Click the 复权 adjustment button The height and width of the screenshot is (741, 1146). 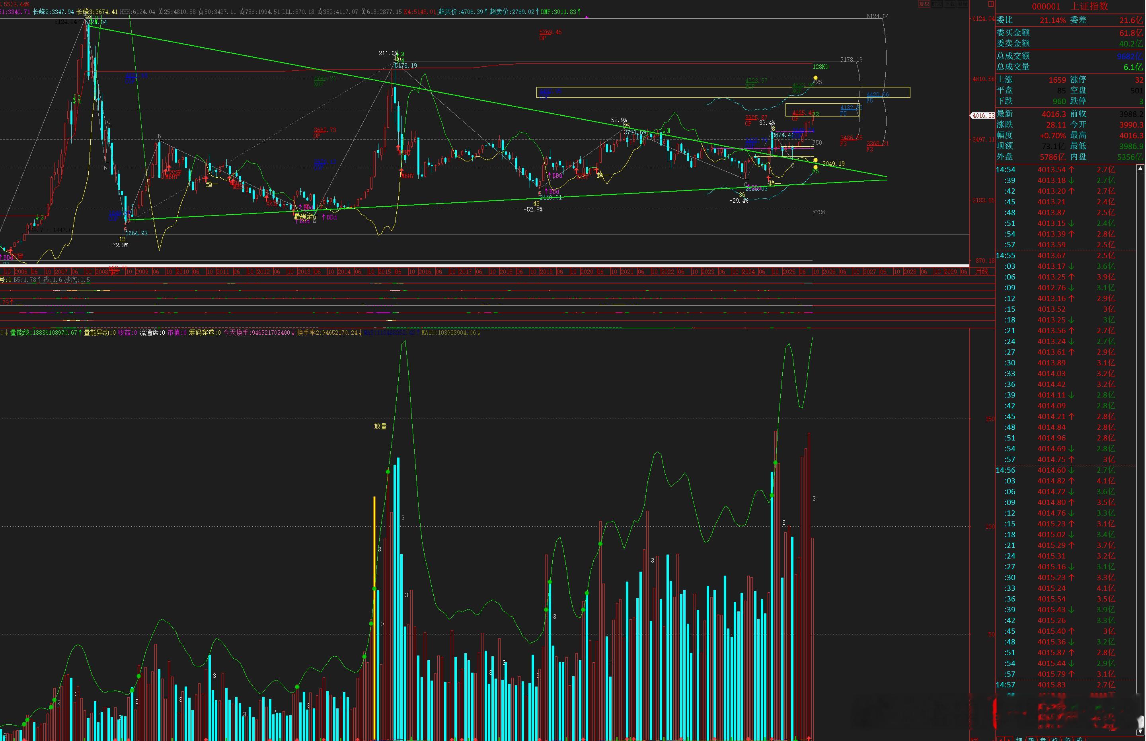pyautogui.click(x=924, y=4)
